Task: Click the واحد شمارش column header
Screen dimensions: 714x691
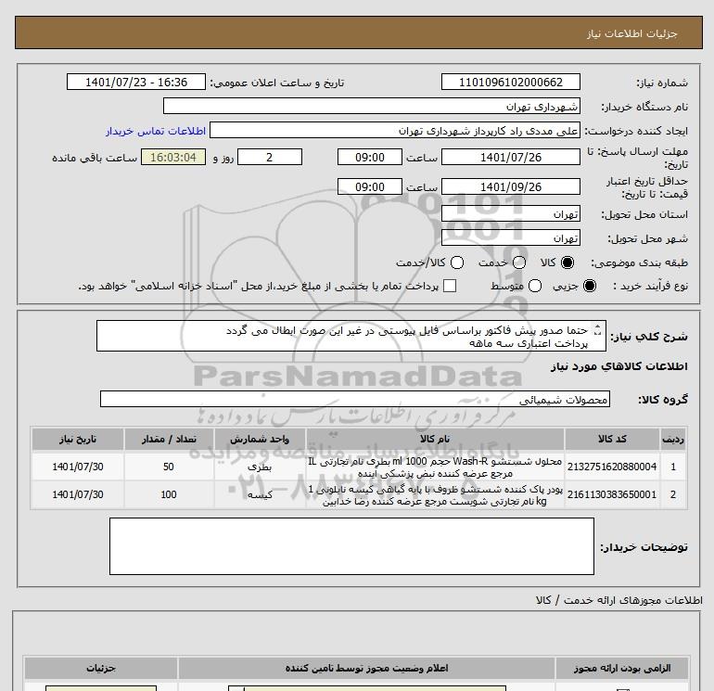Action: coord(260,439)
